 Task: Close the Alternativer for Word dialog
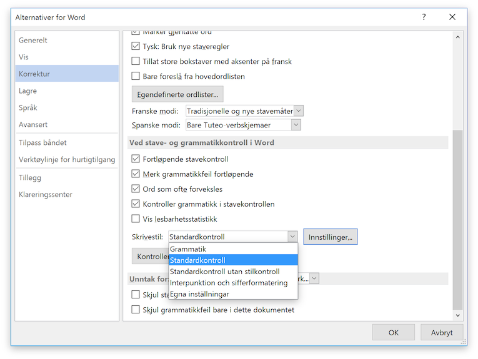tap(452, 17)
